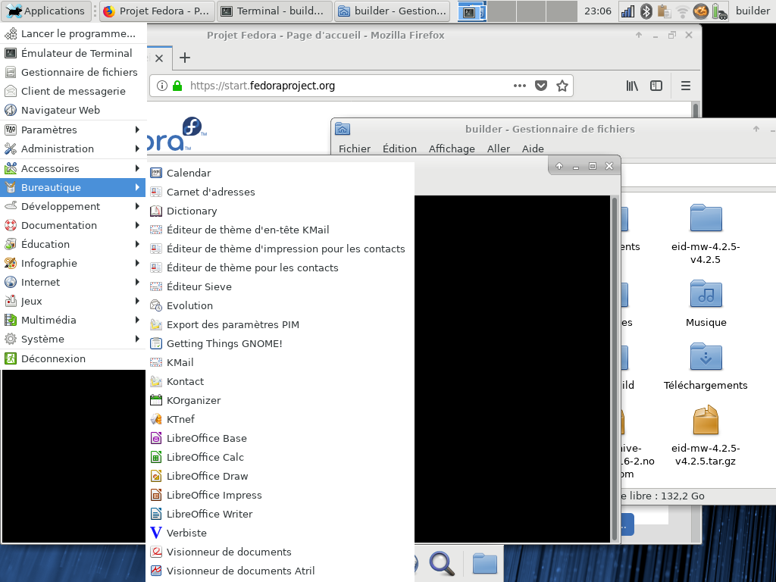Bookmark this page with star icon
Image resolution: width=776 pixels, height=582 pixels.
click(x=562, y=86)
